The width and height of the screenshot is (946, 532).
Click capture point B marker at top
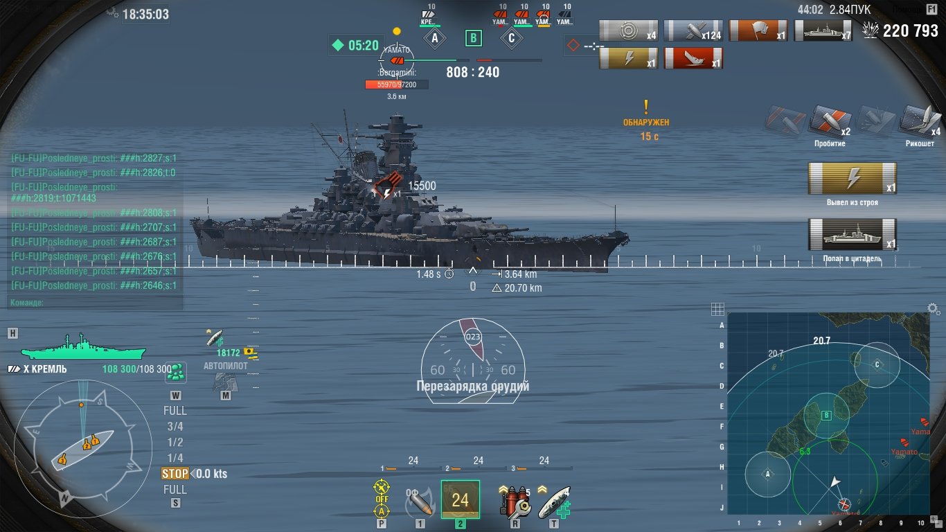tap(473, 37)
